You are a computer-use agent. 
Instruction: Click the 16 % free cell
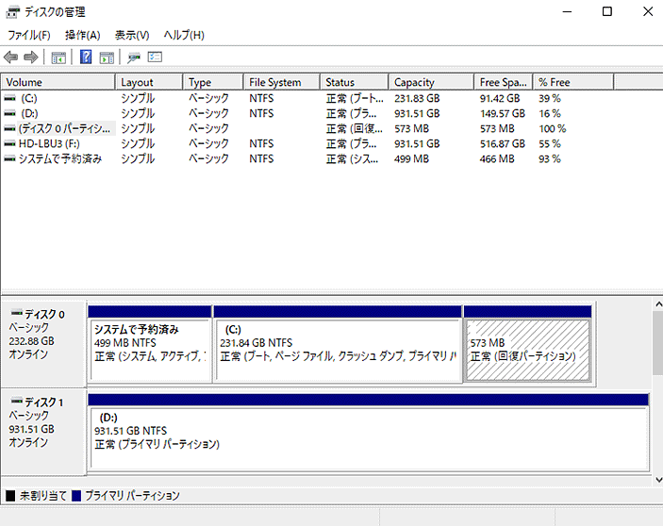(550, 114)
